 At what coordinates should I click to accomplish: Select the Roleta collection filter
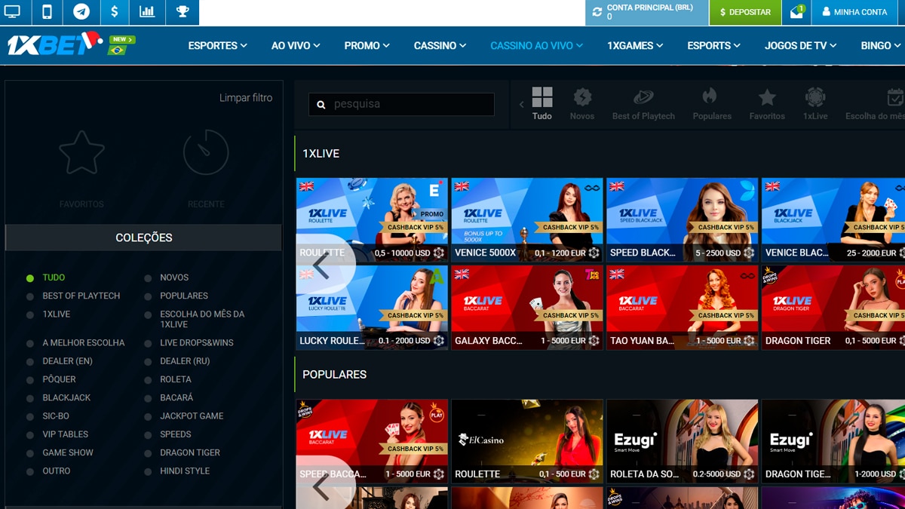tap(176, 379)
